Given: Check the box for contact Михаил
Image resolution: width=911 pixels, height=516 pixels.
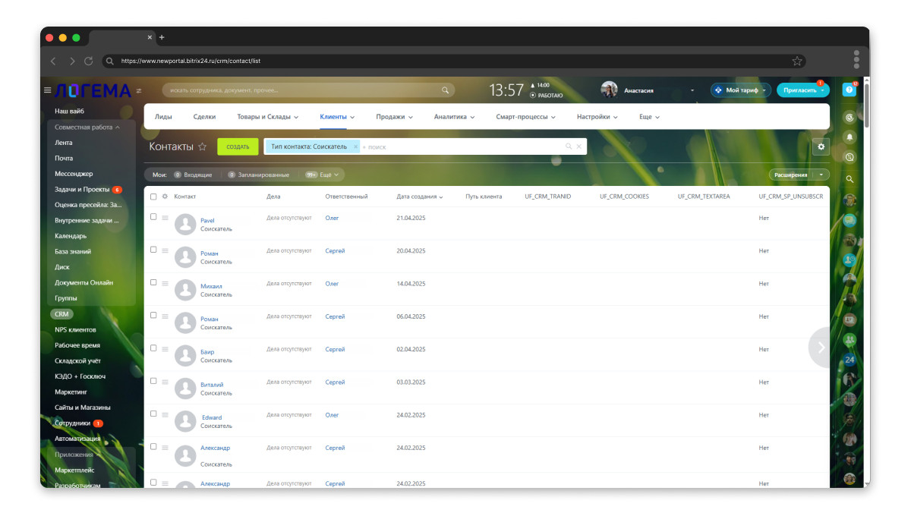Looking at the screenshot, I should (153, 282).
